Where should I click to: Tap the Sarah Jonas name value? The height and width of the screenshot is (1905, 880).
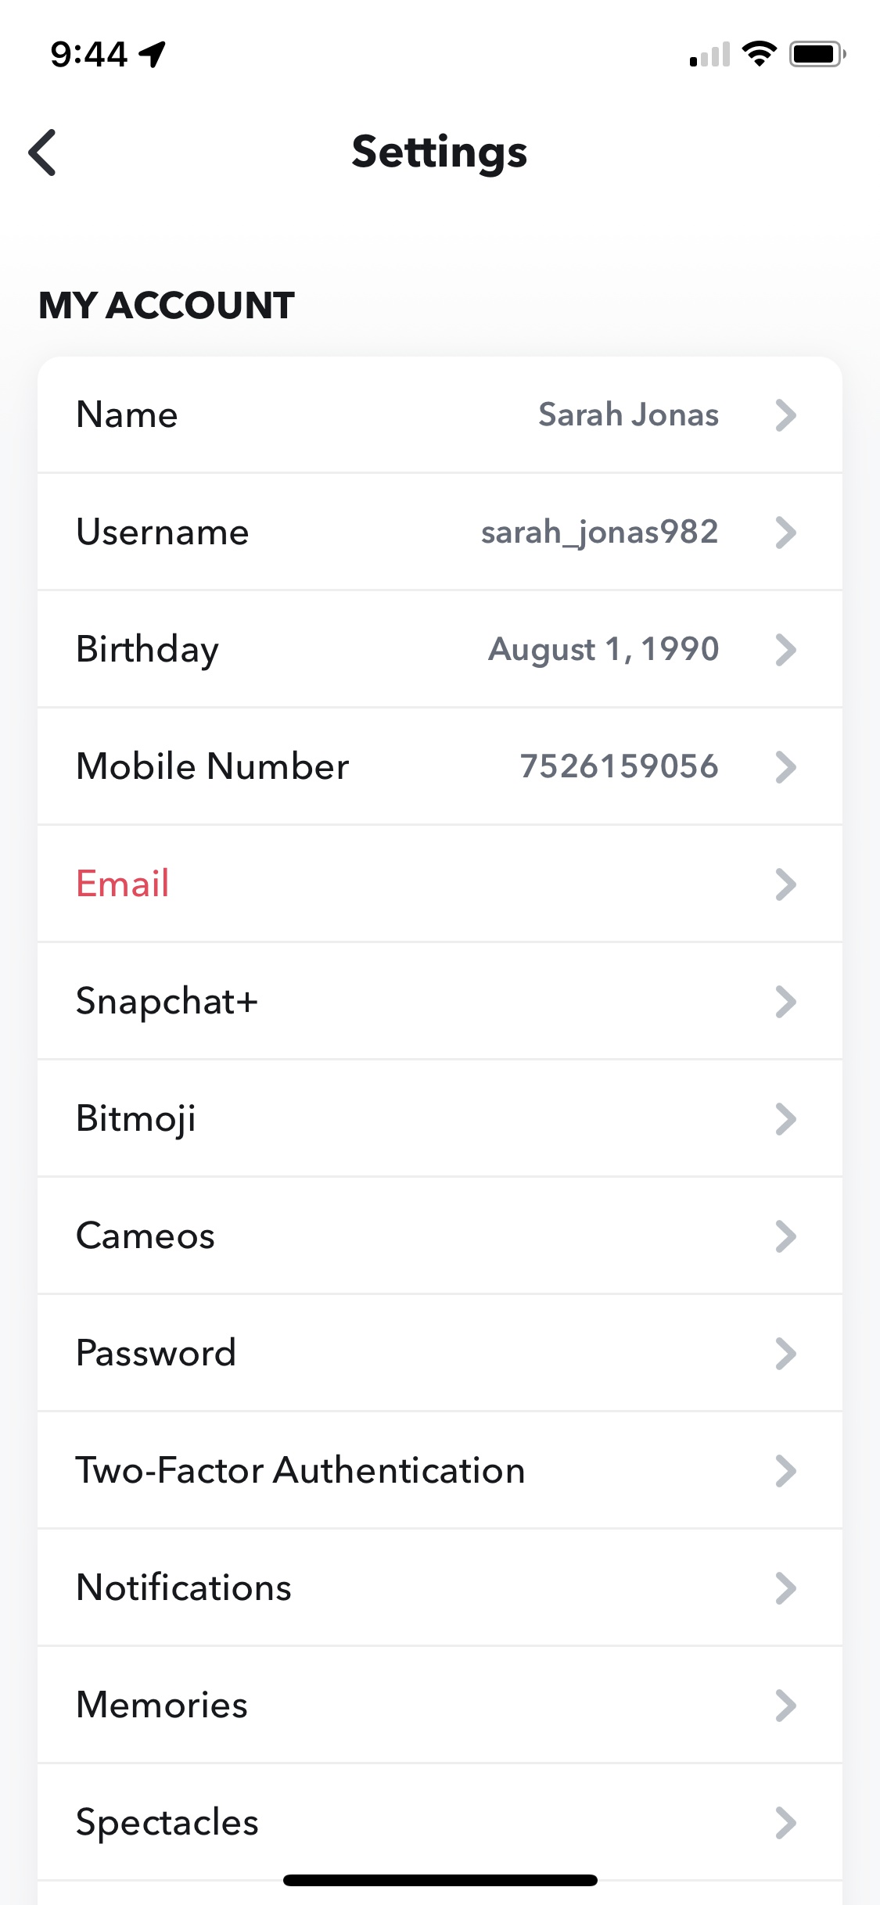pos(628,415)
